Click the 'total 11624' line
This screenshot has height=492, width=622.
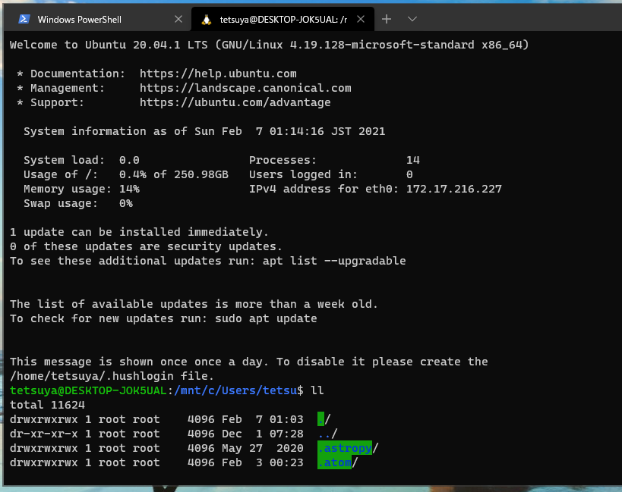click(x=47, y=405)
